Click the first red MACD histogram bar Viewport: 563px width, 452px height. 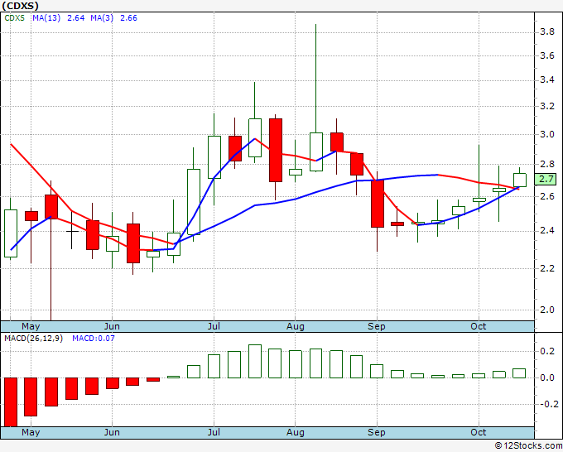[x=11, y=402]
